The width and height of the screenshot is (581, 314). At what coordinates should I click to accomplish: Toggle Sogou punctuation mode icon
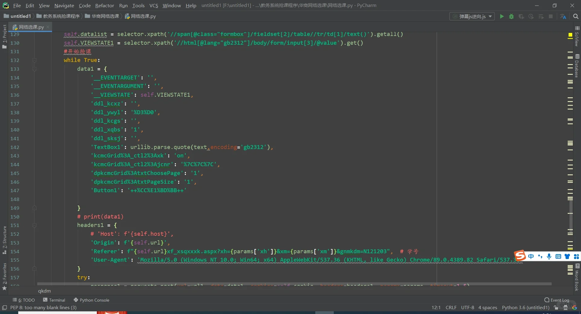pyautogui.click(x=540, y=256)
